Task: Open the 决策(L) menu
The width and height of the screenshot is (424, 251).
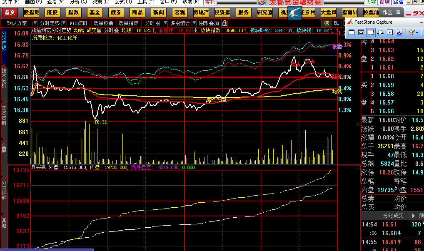Action: pyautogui.click(x=100, y=2)
